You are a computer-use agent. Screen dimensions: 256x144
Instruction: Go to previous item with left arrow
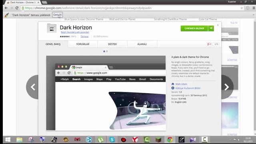(x=32, y=87)
